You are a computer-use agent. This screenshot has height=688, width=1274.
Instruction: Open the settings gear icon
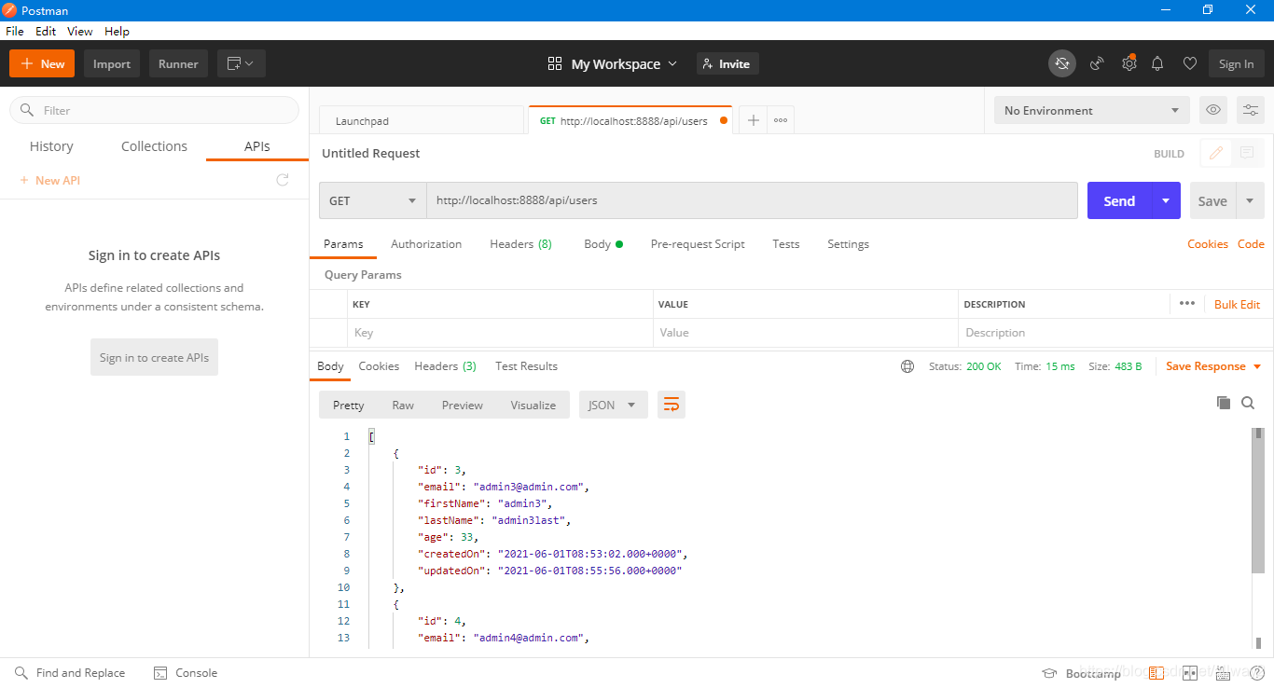[1129, 63]
